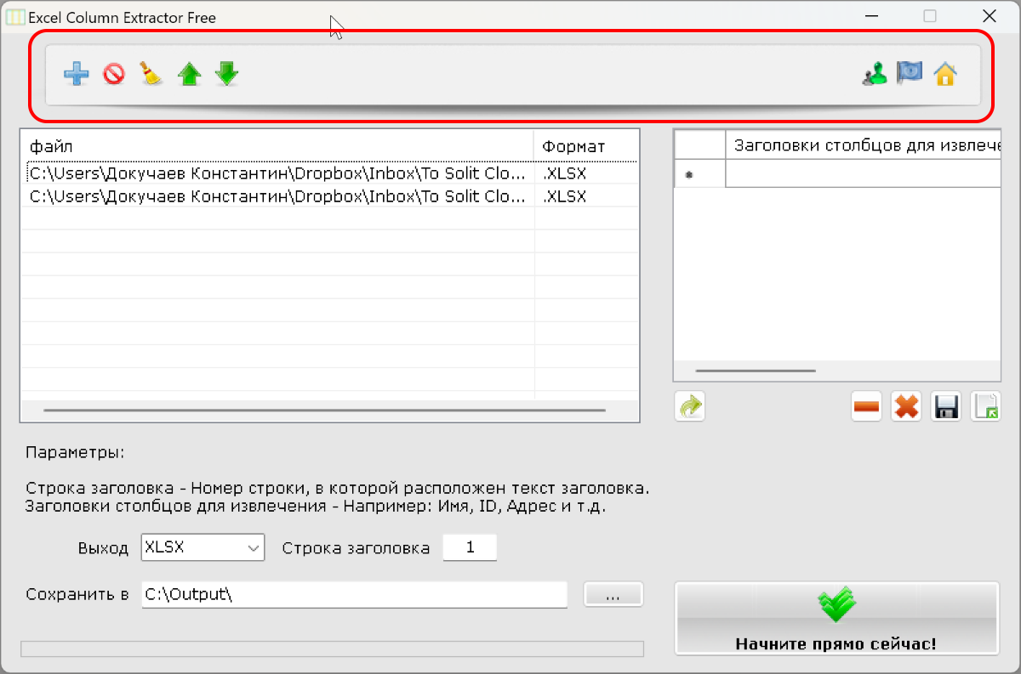Click the headers table horizontal scrollbar
This screenshot has width=1021, height=674.
coord(756,371)
